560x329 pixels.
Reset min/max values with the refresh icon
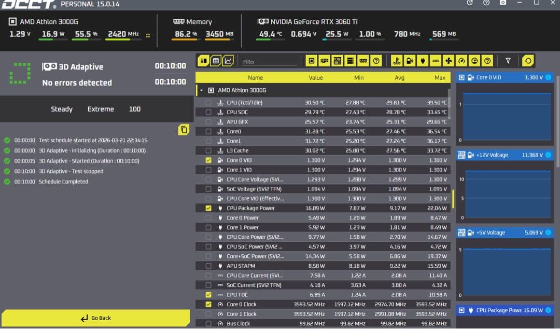coord(528,61)
